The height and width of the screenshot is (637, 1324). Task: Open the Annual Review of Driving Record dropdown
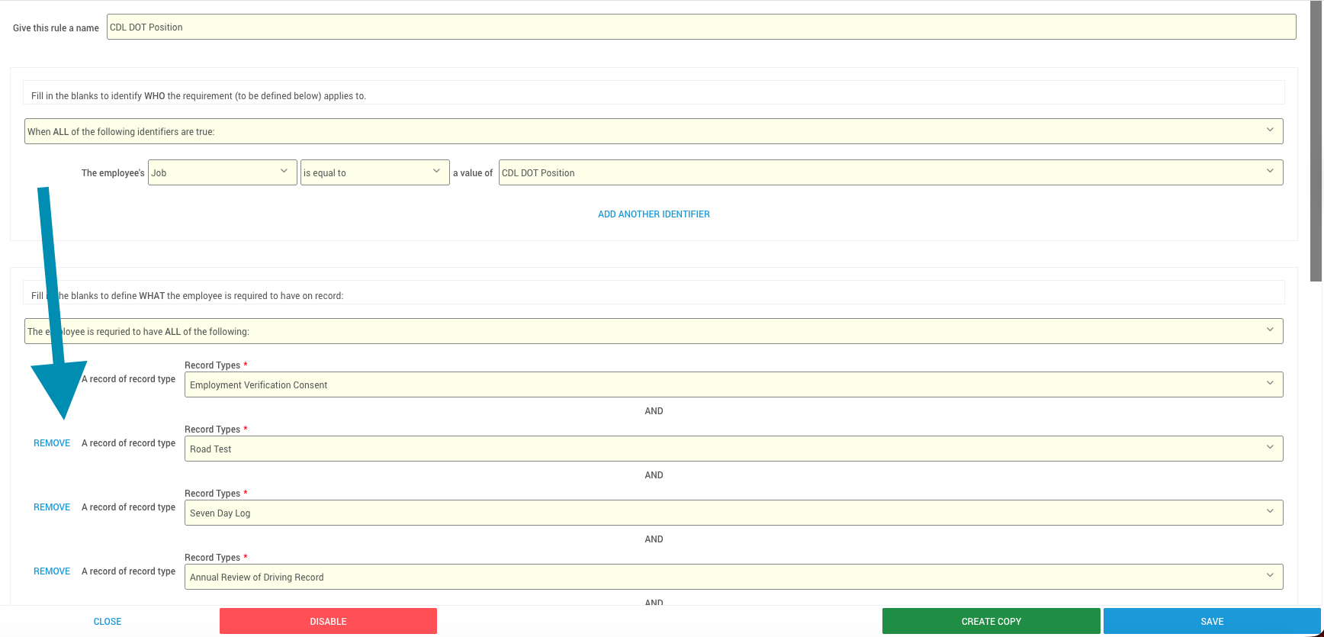point(733,577)
